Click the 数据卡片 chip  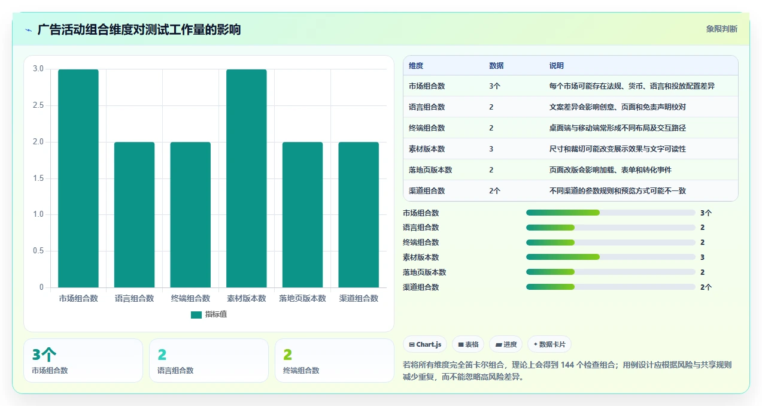pyautogui.click(x=549, y=344)
